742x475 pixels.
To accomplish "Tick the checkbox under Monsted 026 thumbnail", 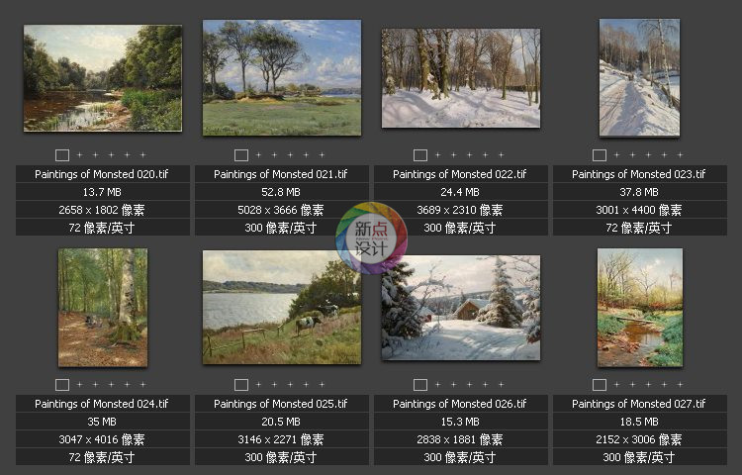I will 420,385.
